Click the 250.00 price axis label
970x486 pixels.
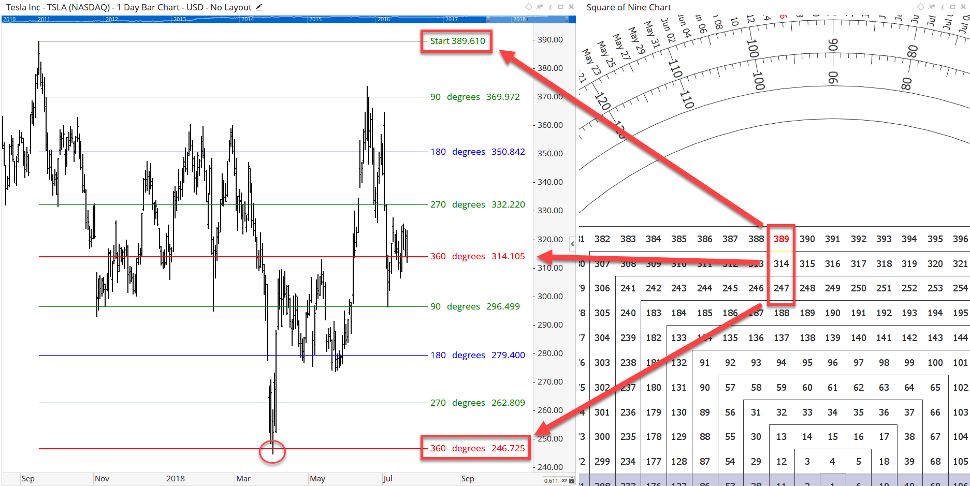[550, 439]
